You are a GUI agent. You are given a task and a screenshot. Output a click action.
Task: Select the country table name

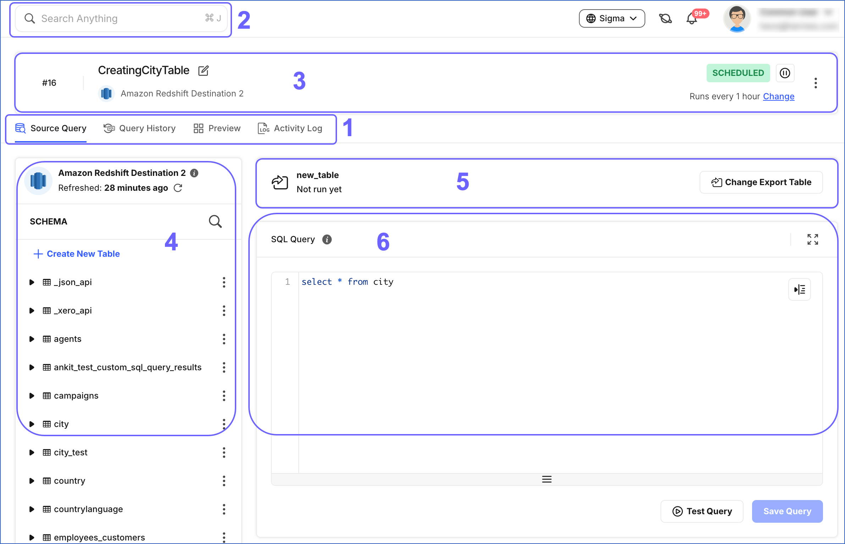pos(70,481)
